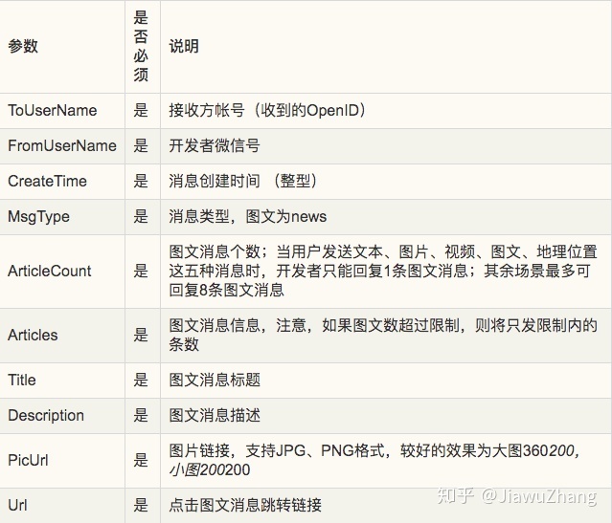Click the ArticleCount parameter cell
This screenshot has width=612, height=523.
pyautogui.click(x=50, y=272)
